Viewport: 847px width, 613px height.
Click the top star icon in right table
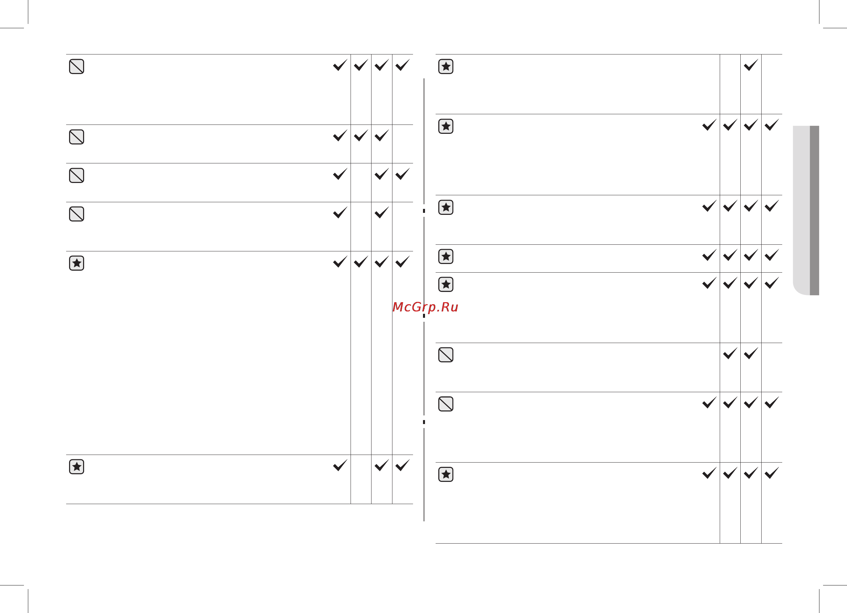point(446,66)
